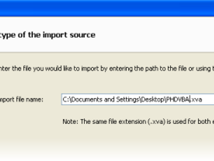Click the 'Note:' text below the path field
Viewport: 214px width, 161px height.
(x=70, y=122)
